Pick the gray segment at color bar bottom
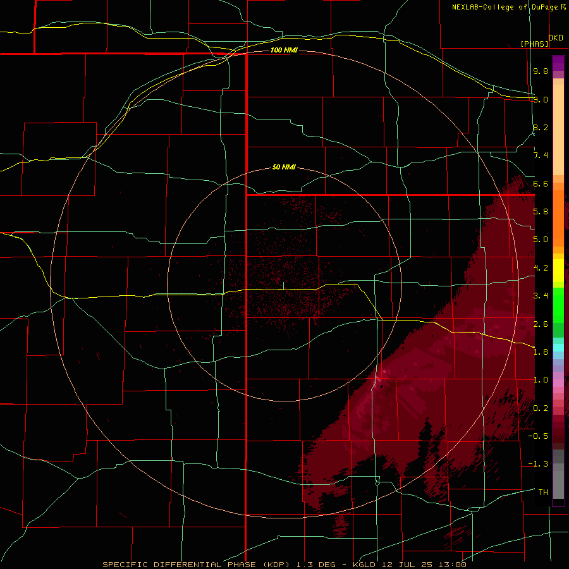Image resolution: width=569 pixels, height=569 pixels. pos(558,484)
